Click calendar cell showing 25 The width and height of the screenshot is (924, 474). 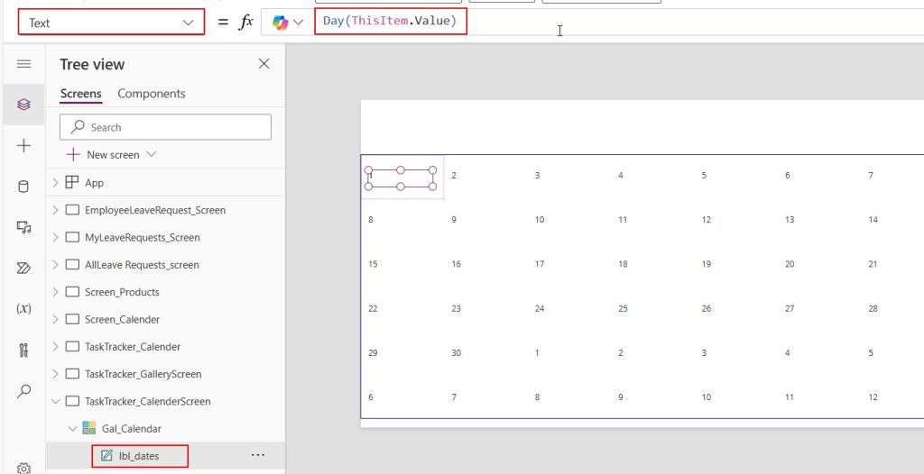pos(623,308)
